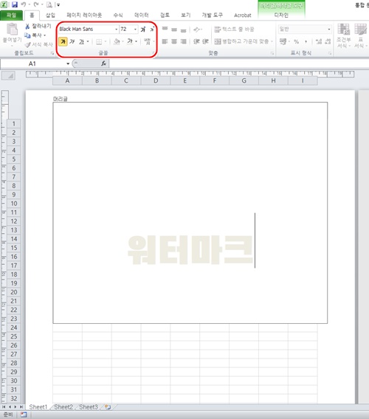Viewport: 369px width, 419px height.
Task: Align text left in alignment group
Action: [165, 41]
